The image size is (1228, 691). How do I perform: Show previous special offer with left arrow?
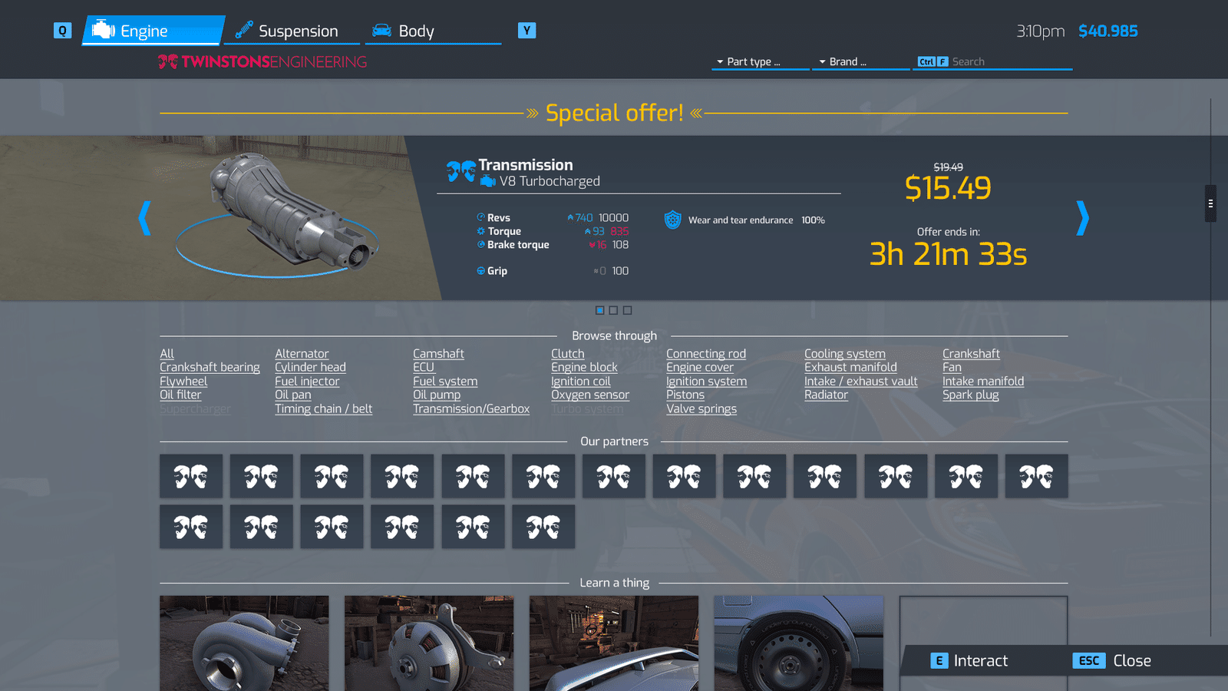144,218
